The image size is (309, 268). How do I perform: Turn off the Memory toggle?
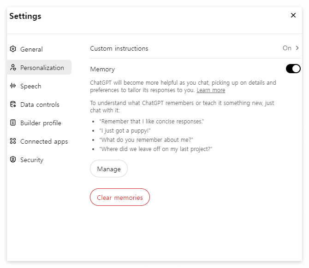point(293,69)
